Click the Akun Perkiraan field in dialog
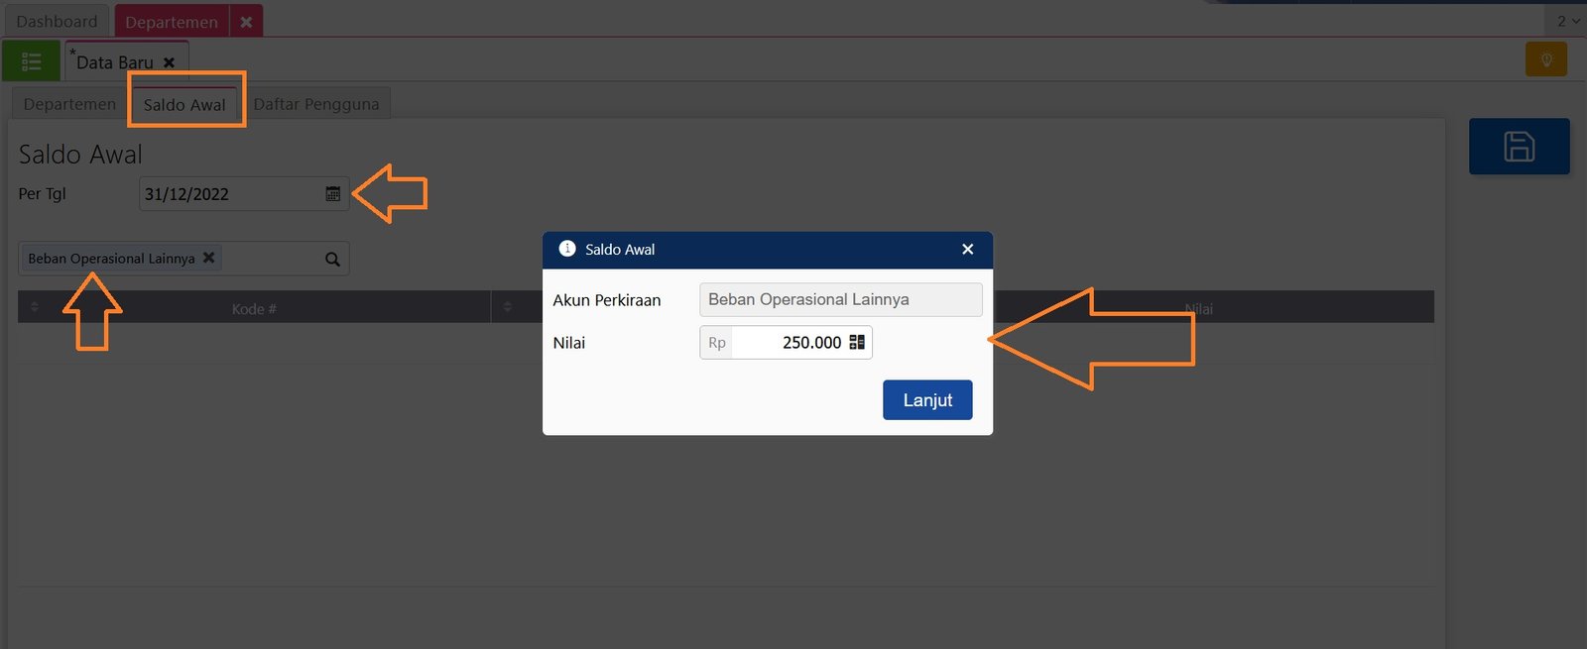Screen dimensions: 1587x649 click(840, 299)
